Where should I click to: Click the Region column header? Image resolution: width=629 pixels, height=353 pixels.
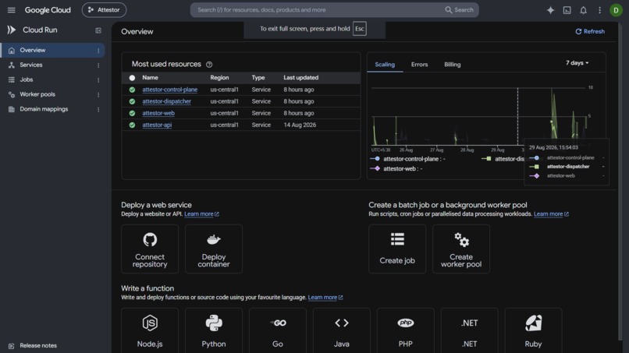(x=219, y=78)
